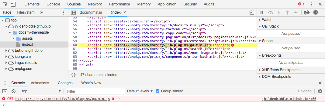Clear the console with the block icon
The width and height of the screenshot is (325, 109).
[x=13, y=91]
